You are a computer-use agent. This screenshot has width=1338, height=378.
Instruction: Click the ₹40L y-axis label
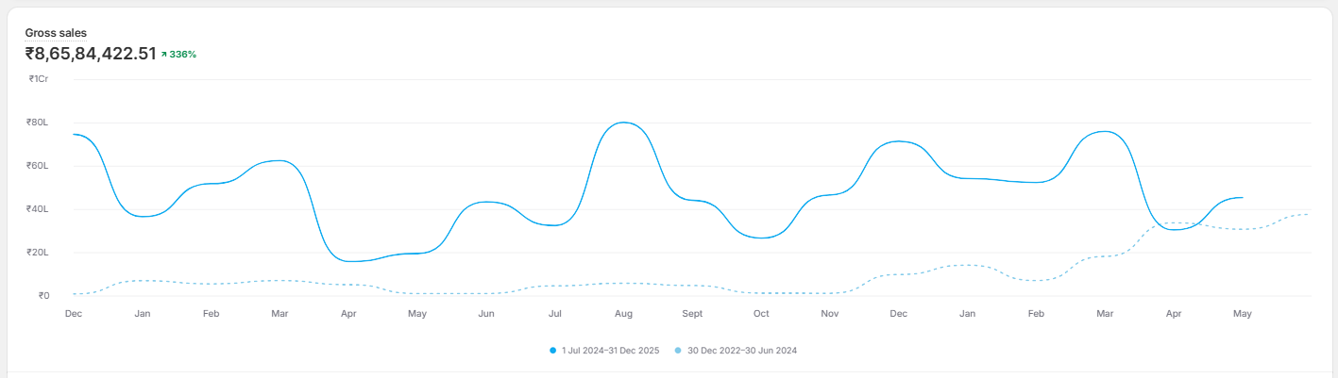click(x=38, y=209)
